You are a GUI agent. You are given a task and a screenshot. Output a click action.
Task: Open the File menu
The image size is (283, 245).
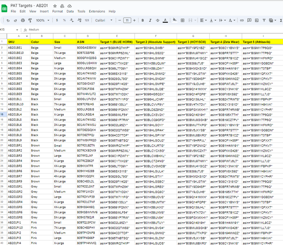pos(13,11)
